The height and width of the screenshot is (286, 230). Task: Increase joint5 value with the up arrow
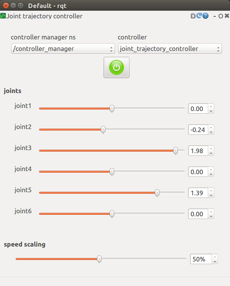point(211,191)
